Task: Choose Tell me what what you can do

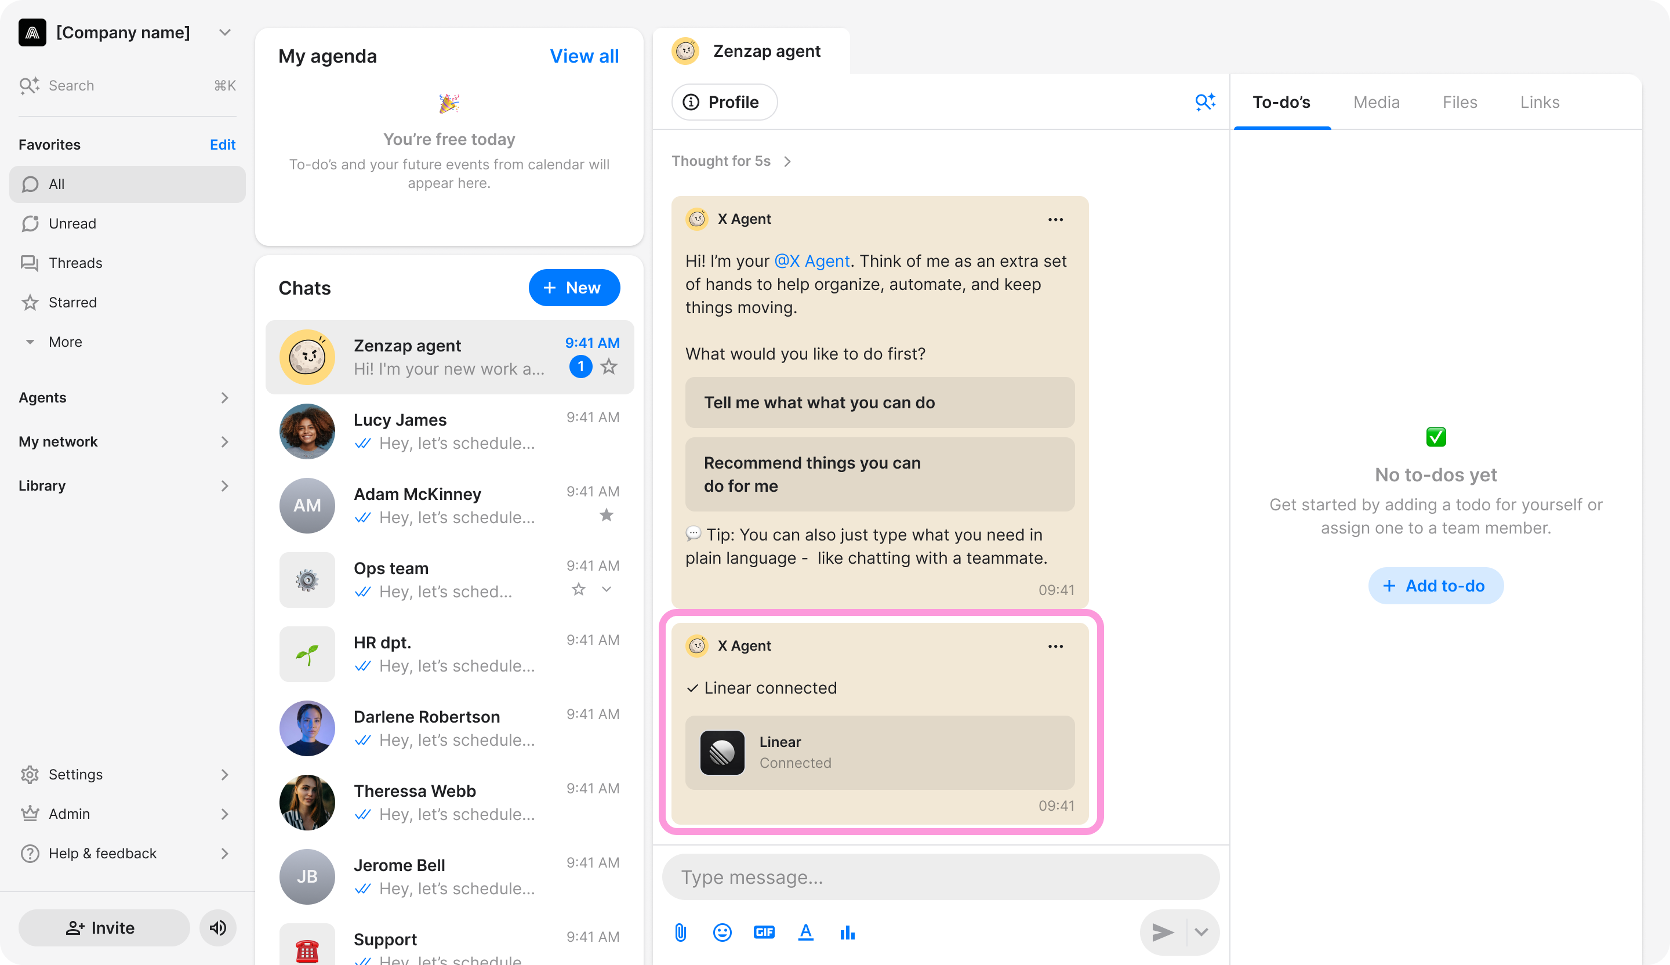Action: [880, 402]
